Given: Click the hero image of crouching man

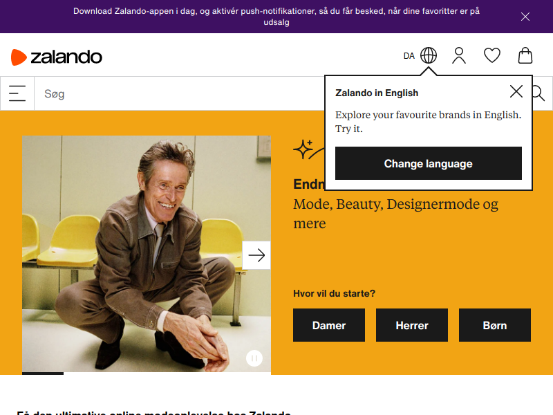Looking at the screenshot, I should pyautogui.click(x=147, y=254).
